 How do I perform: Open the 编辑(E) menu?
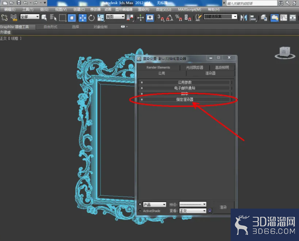tap(10, 10)
